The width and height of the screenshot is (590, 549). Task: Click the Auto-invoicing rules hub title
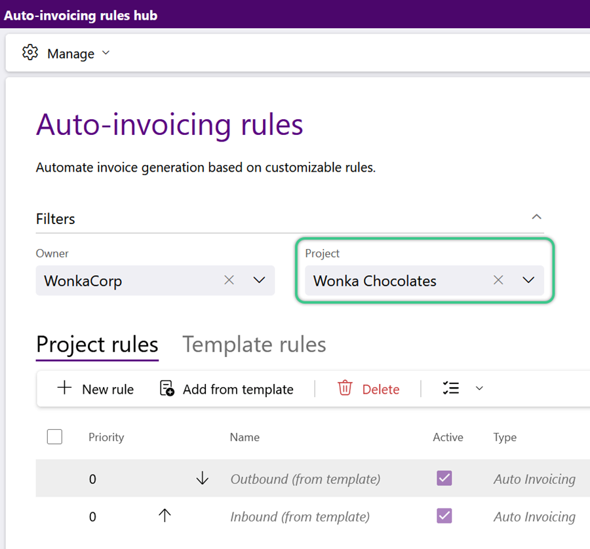[x=81, y=16]
